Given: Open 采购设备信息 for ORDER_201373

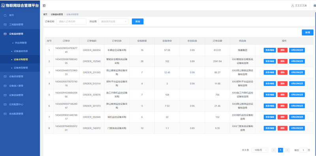Looking at the screenshot, I should (297, 106).
